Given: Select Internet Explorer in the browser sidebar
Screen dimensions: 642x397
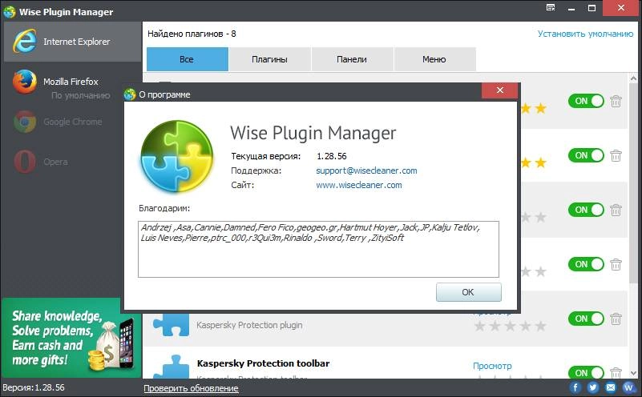Looking at the screenshot, I should pos(72,42).
